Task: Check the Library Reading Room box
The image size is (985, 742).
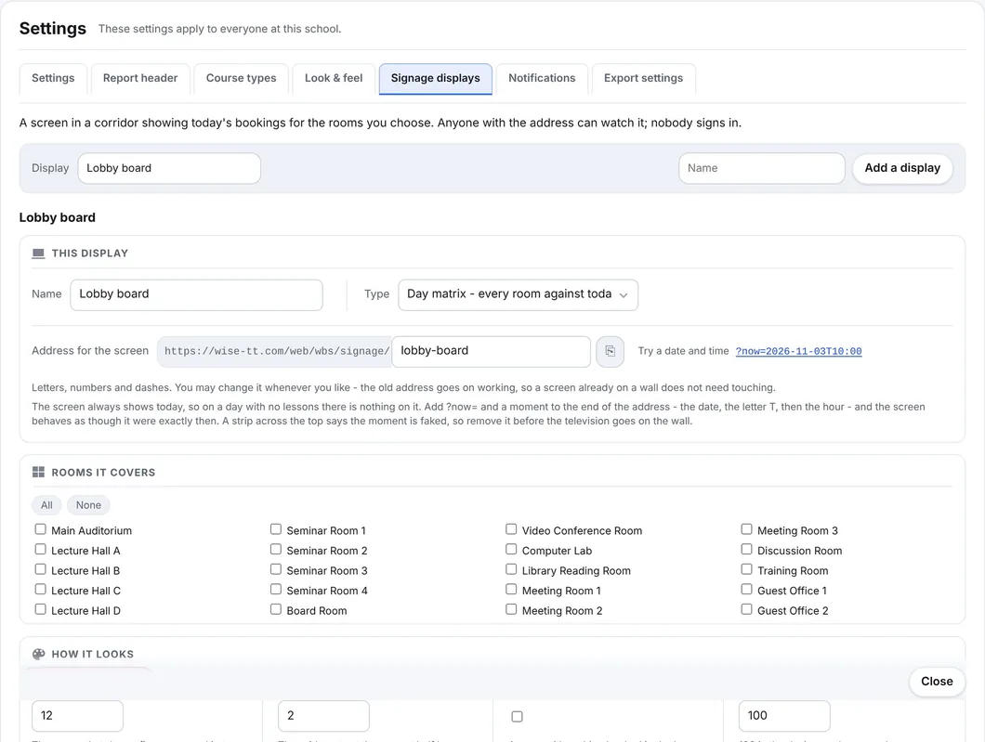Action: click(511, 569)
